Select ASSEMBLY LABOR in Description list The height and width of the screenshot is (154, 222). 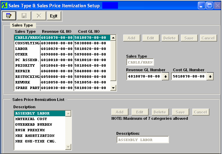pos(40,113)
